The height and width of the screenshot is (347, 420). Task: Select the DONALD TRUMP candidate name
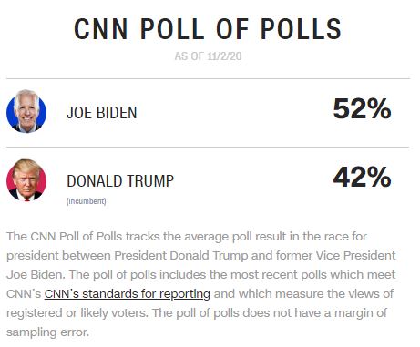click(x=120, y=181)
